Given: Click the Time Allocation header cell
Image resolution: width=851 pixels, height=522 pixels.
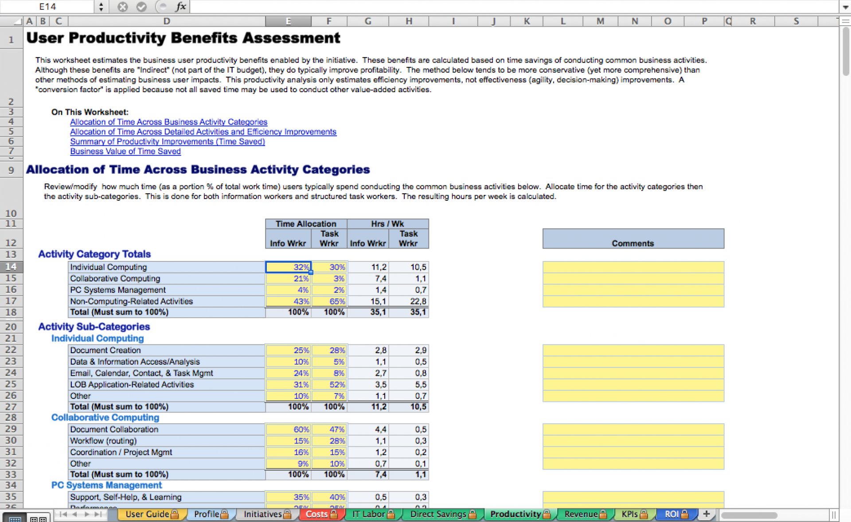Looking at the screenshot, I should [x=306, y=224].
